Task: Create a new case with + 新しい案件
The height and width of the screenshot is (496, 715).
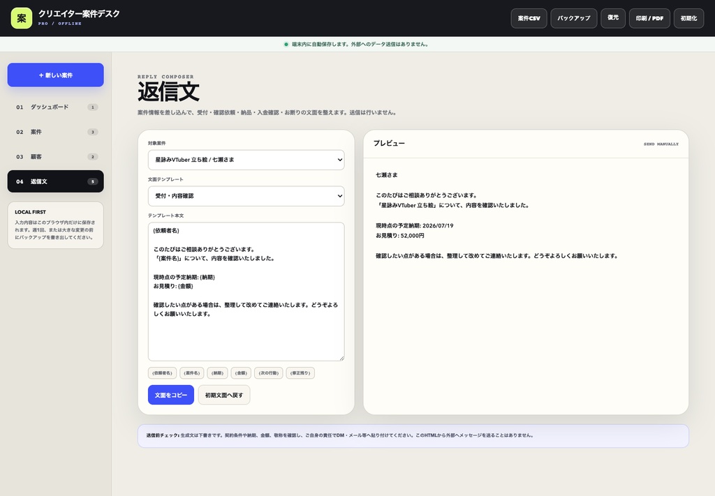Action: tap(56, 75)
